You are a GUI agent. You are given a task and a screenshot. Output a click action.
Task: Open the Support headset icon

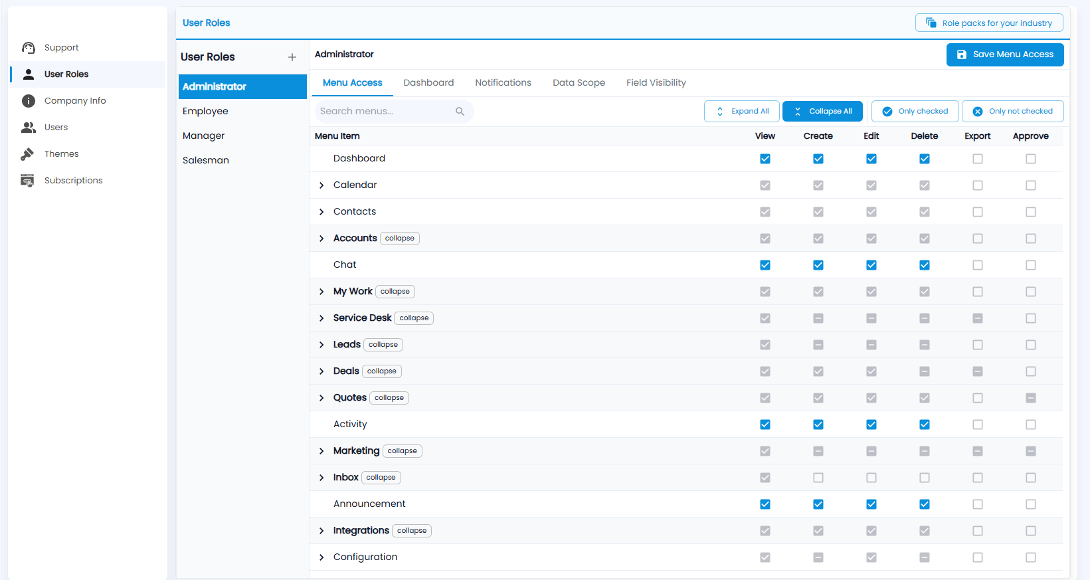click(x=29, y=48)
